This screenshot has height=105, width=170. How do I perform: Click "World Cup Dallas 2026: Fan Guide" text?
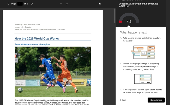click(27, 25)
